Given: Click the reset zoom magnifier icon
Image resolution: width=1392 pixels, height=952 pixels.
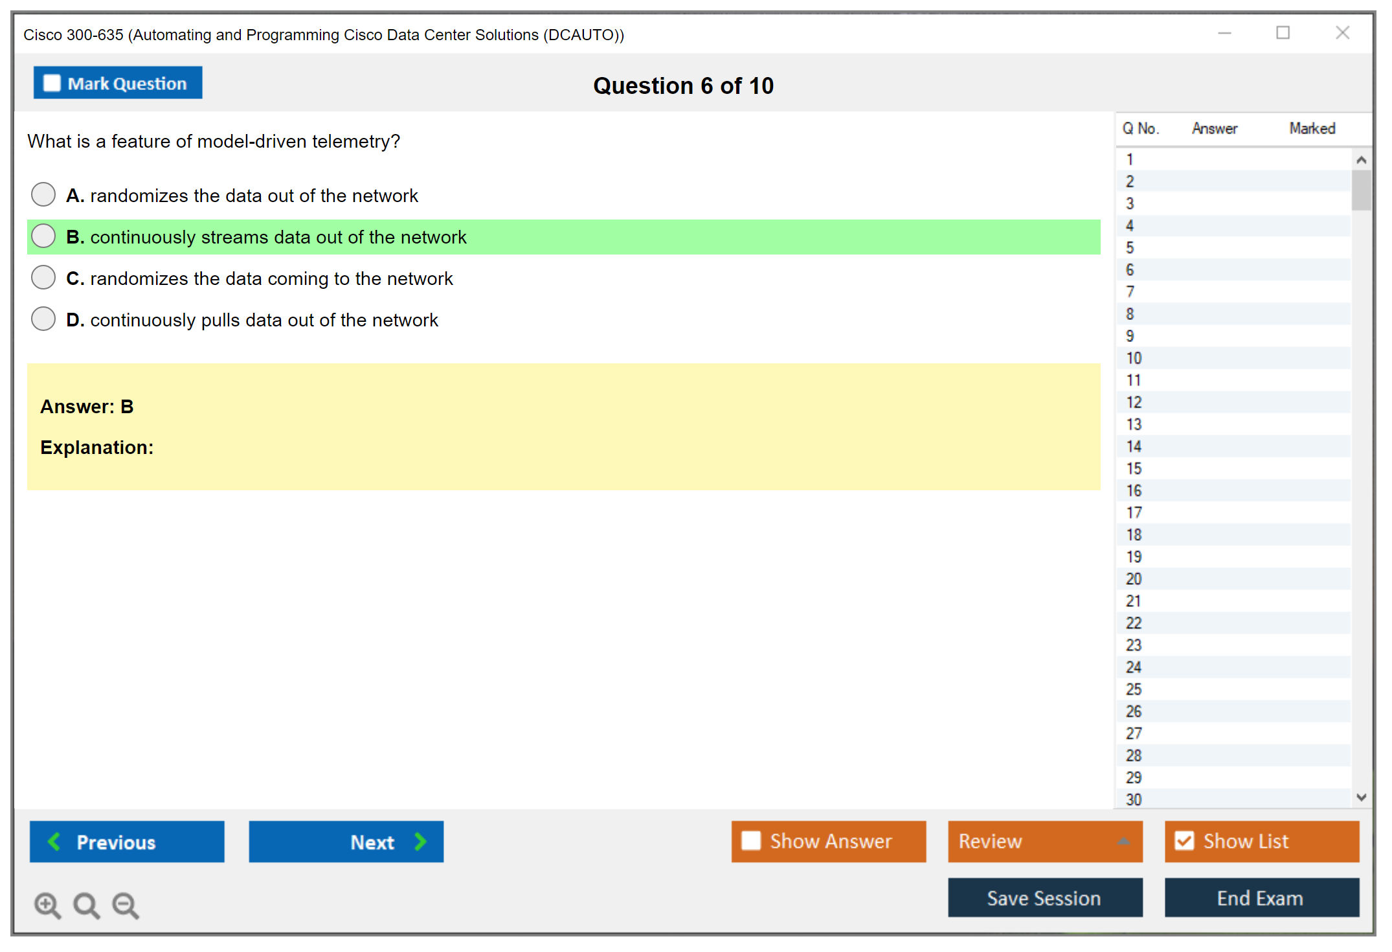Looking at the screenshot, I should tap(86, 905).
